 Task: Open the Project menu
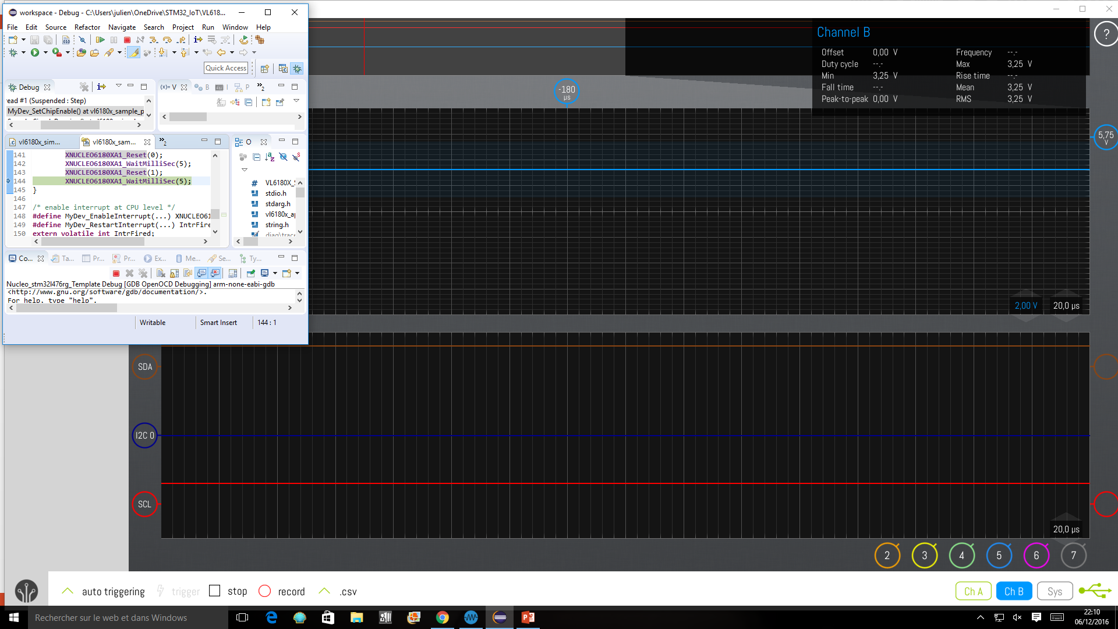183,27
